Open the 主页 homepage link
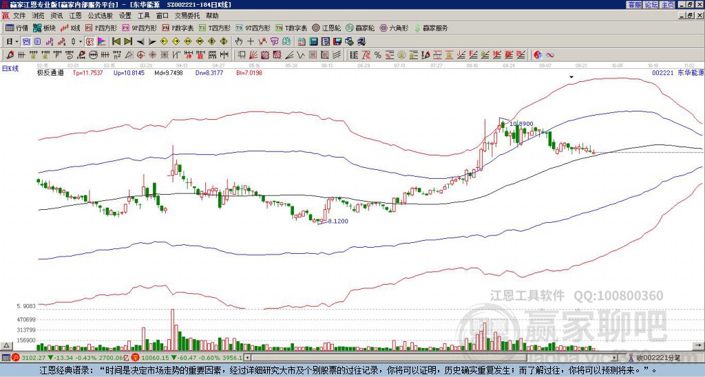Image resolution: width=705 pixels, height=377 pixels. pos(668,5)
